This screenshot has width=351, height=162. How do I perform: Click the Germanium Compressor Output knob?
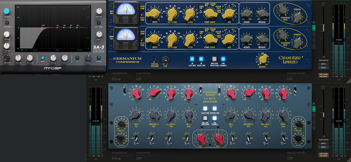click(x=264, y=59)
